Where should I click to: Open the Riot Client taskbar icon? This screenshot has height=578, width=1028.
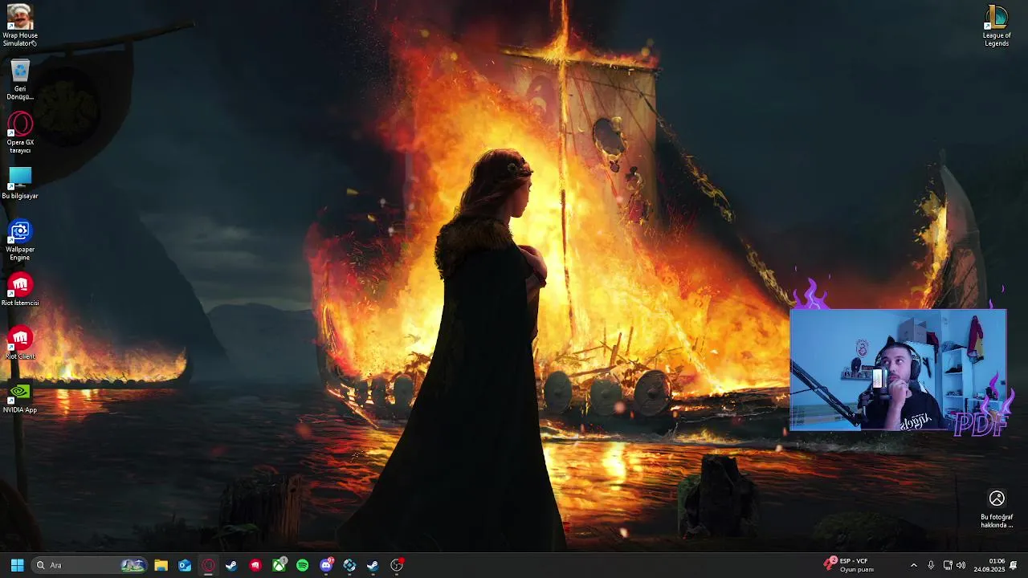pyautogui.click(x=255, y=565)
